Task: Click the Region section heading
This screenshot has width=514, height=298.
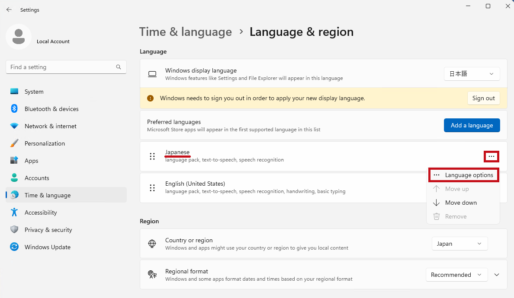Action: point(149,221)
